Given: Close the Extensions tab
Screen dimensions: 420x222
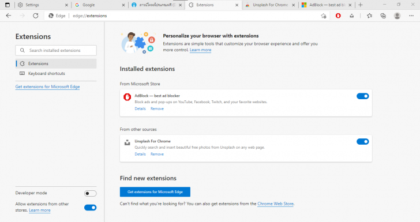Looking at the screenshot, I should pos(237,5).
